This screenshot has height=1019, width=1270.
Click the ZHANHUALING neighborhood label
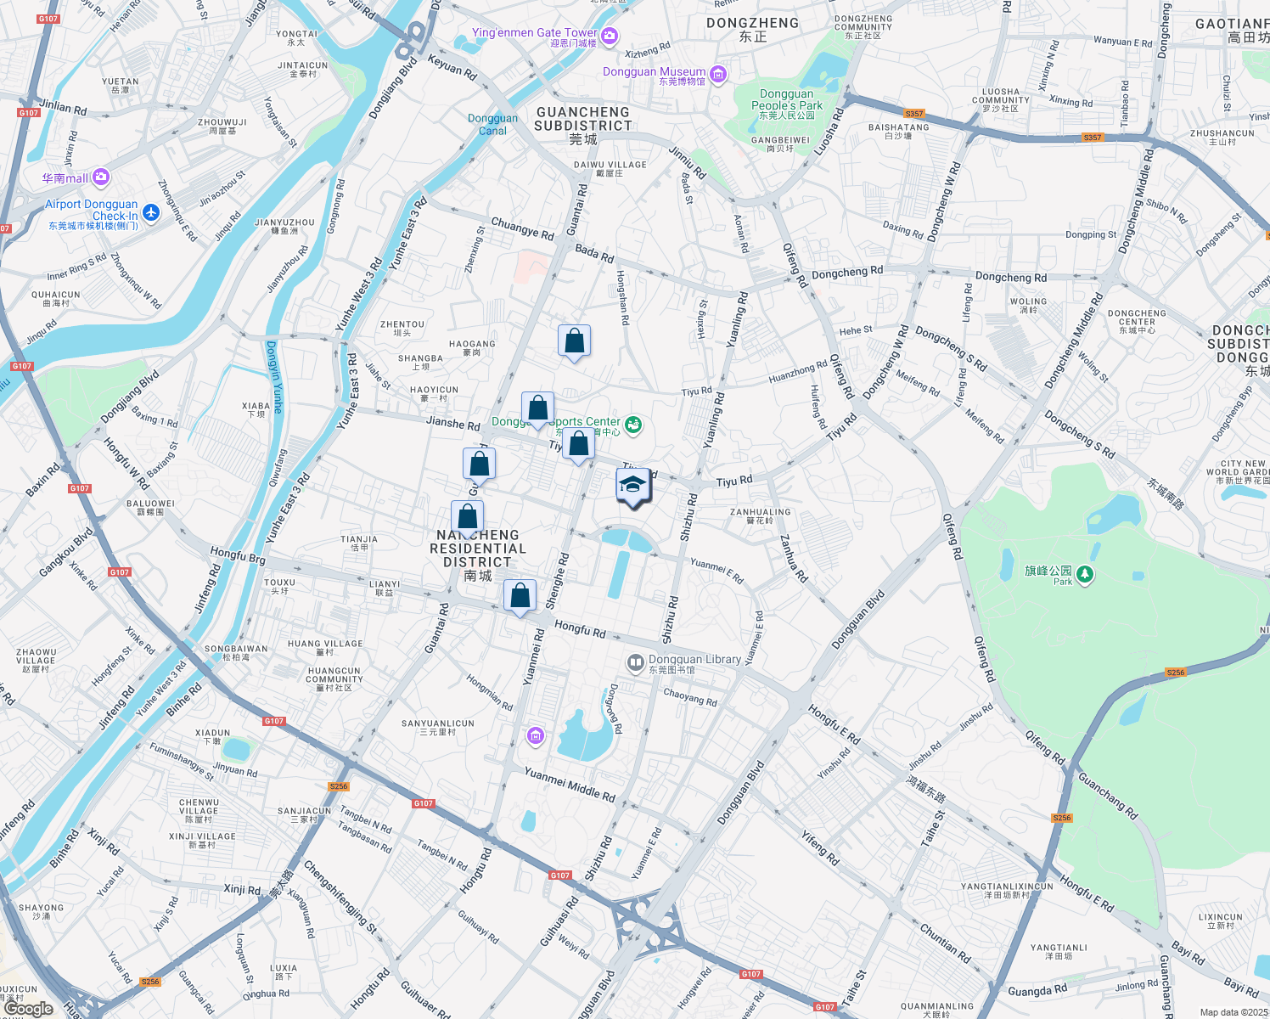(x=761, y=516)
